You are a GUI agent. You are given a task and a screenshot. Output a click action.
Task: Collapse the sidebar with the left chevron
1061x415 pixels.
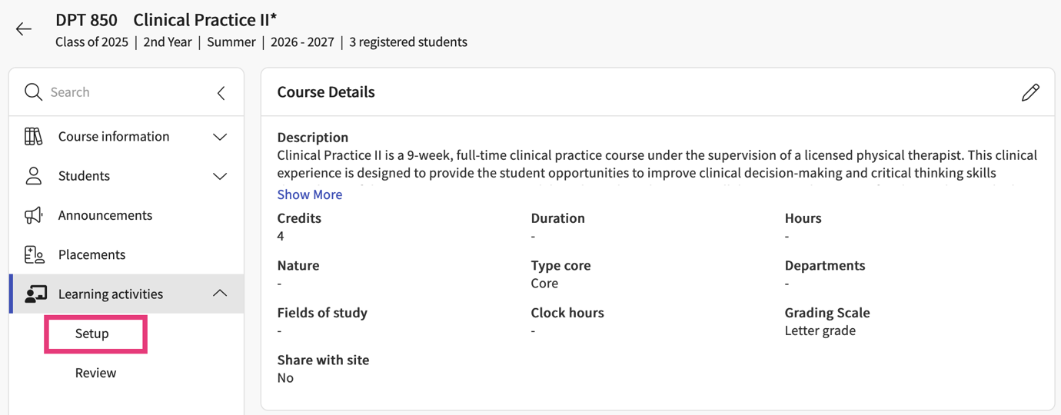coord(221,93)
